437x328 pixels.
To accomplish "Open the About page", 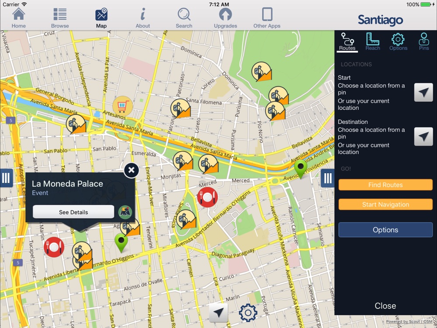I will (143, 18).
